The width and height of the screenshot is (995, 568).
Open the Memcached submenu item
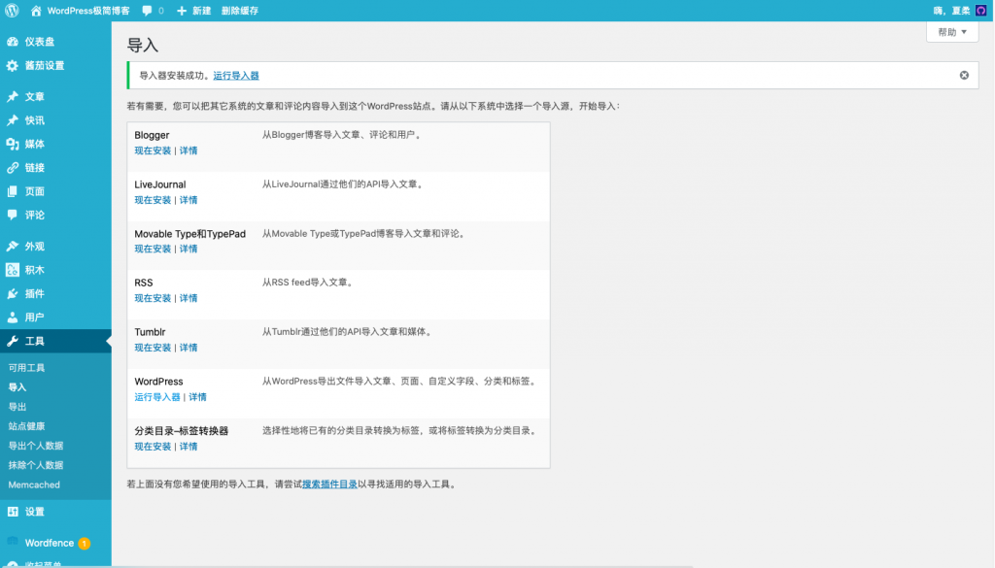click(34, 484)
